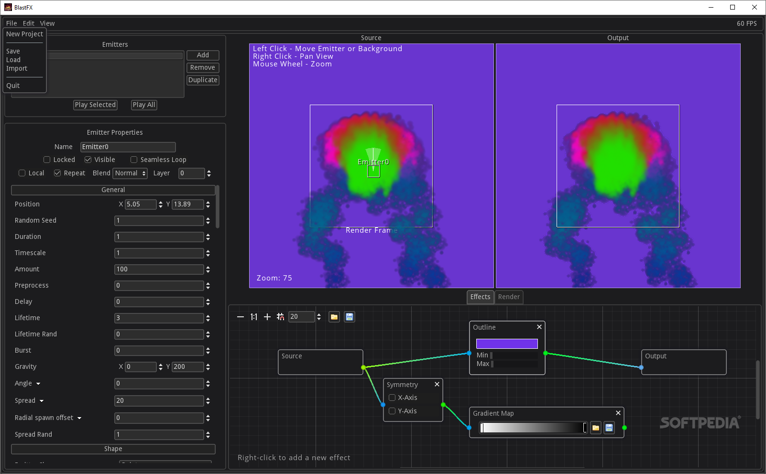The height and width of the screenshot is (474, 766).
Task: Click the Symmetry node input connector
Action: click(383, 405)
